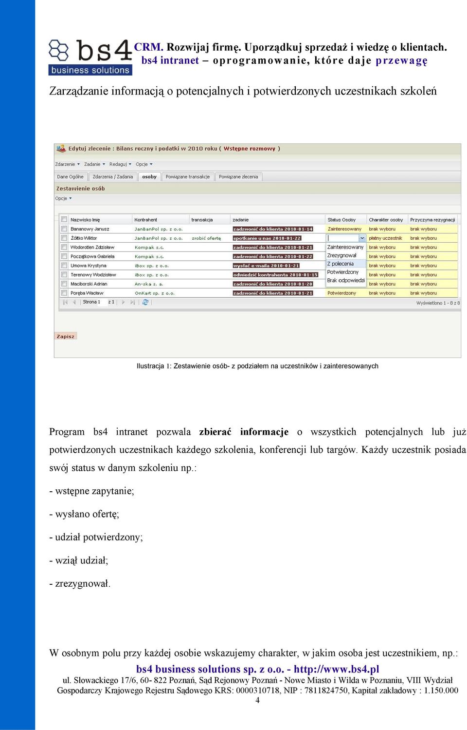Check the row for Maciborski Adrian
The height and width of the screenshot is (730, 467).
pyautogui.click(x=64, y=284)
